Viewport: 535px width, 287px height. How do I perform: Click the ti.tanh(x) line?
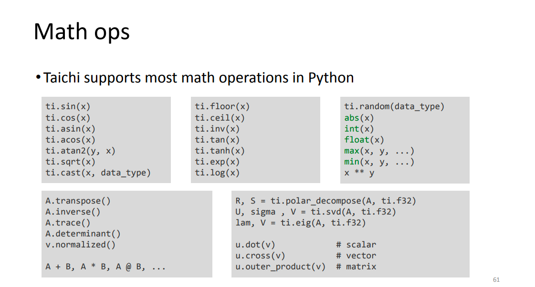[220, 151]
